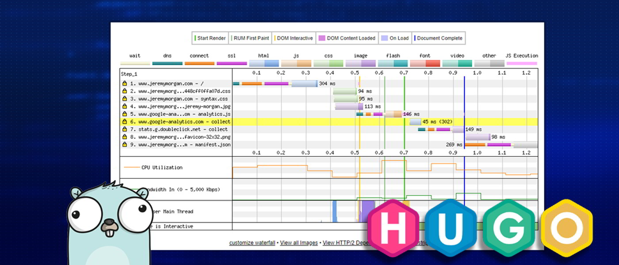The height and width of the screenshot is (265, 619).
Task: Click the font color swatch
Action: point(425,64)
